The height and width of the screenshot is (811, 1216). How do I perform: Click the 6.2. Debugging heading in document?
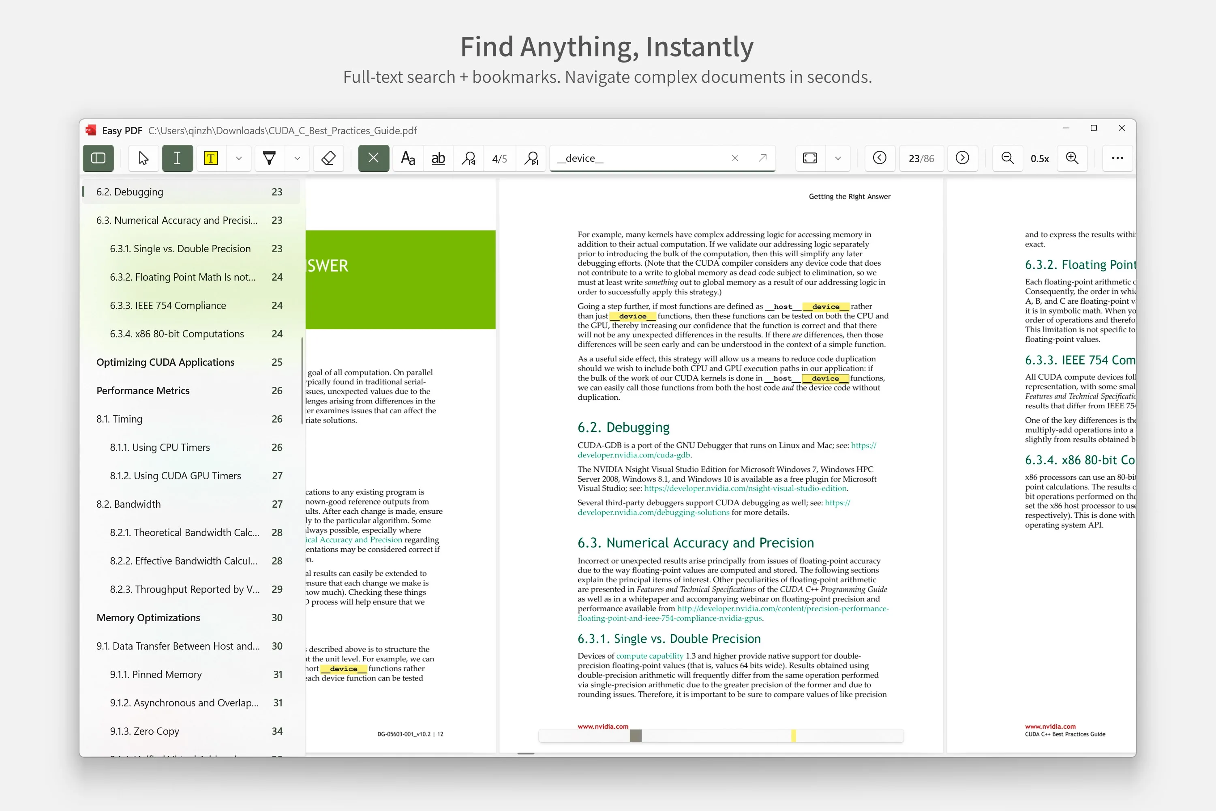pyautogui.click(x=623, y=428)
